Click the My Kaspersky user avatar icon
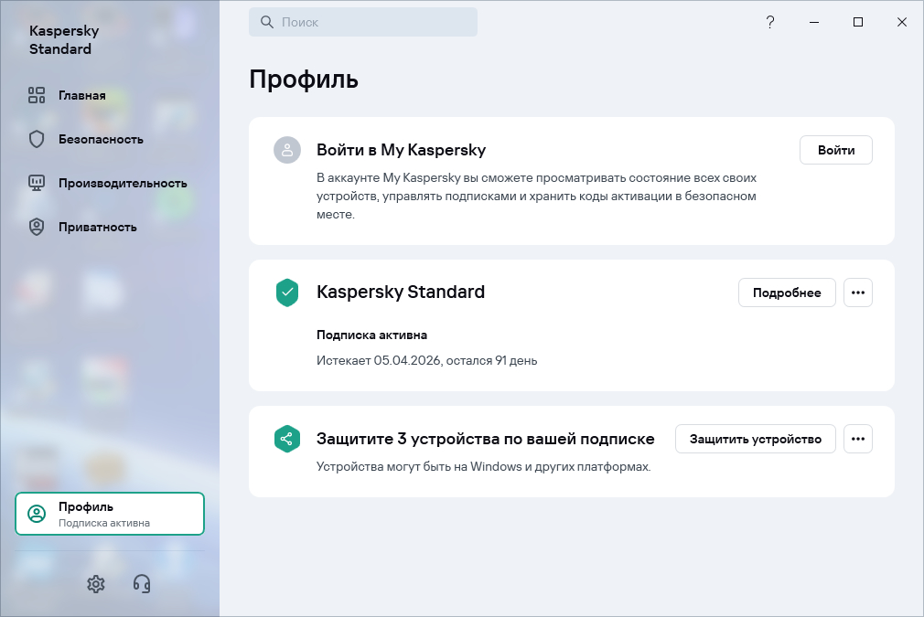This screenshot has height=617, width=924. (287, 150)
